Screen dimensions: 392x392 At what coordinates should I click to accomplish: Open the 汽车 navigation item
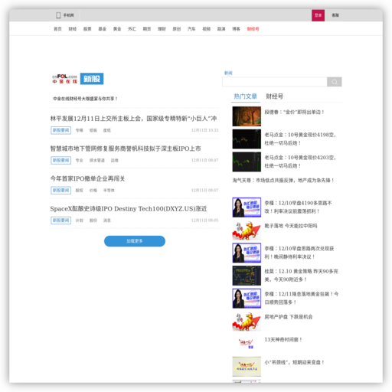[191, 29]
